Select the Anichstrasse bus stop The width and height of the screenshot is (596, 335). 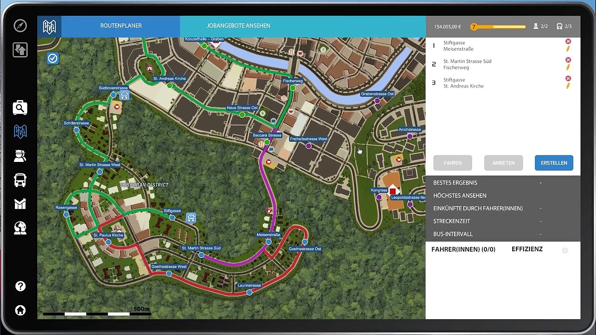(x=410, y=136)
